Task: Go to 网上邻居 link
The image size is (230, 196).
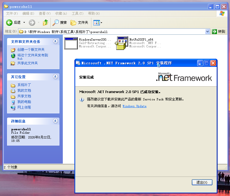Action: (x=24, y=107)
